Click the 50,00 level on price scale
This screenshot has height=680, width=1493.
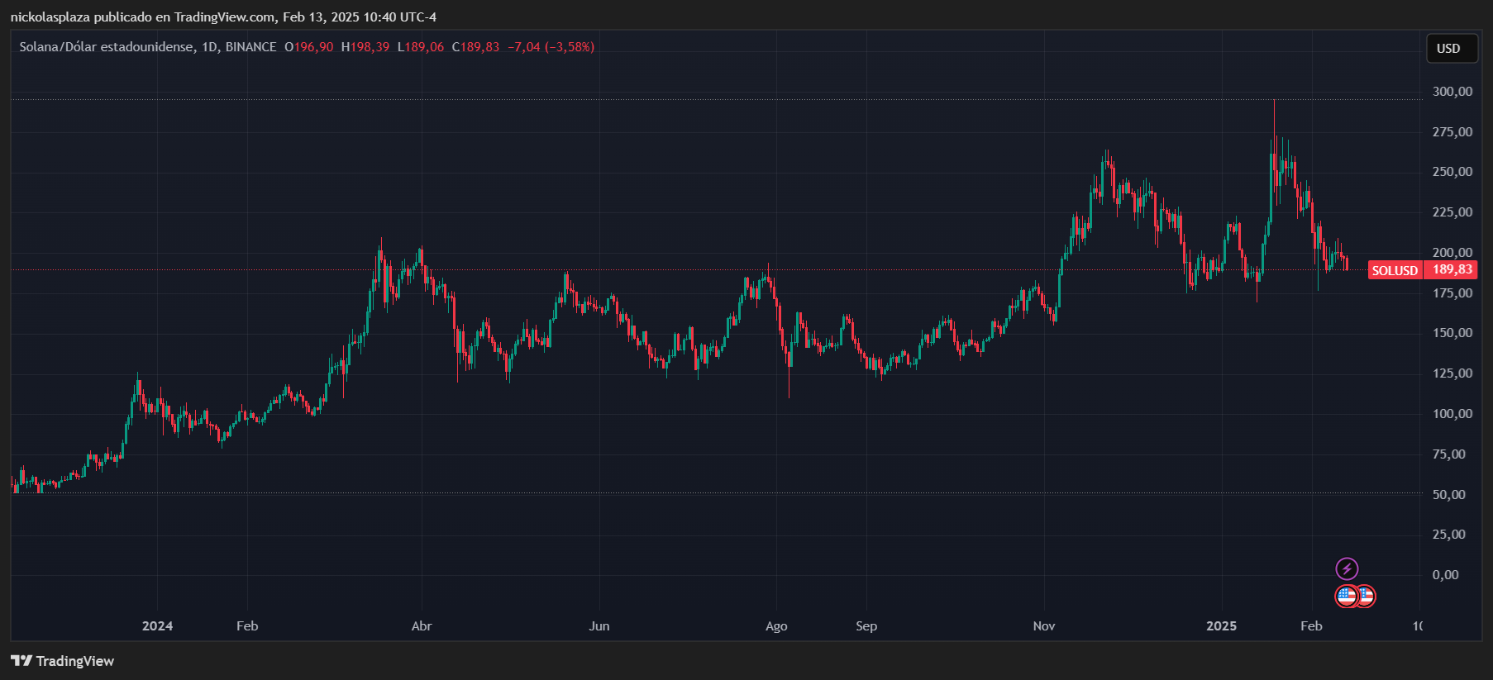1449,494
